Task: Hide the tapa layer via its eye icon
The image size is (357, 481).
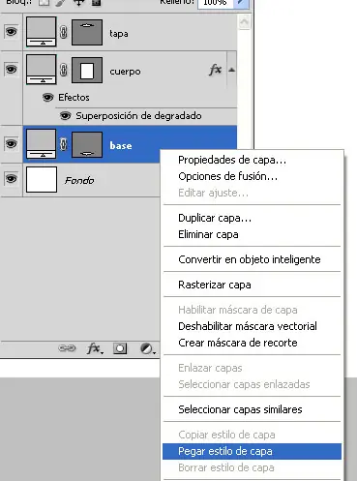Action: [11, 32]
